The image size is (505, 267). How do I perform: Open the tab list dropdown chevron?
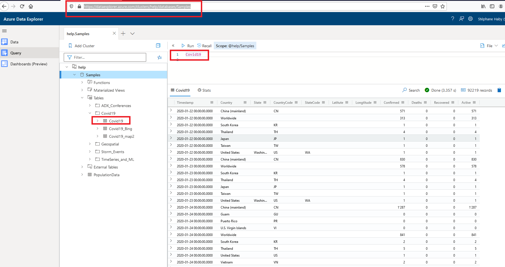tap(132, 33)
